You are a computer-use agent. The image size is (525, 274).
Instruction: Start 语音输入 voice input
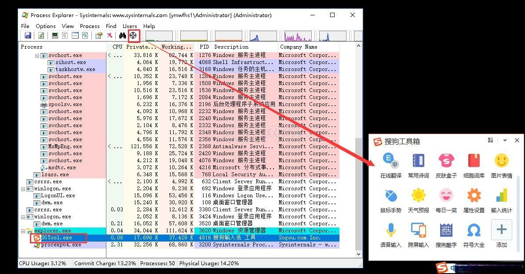(x=390, y=235)
